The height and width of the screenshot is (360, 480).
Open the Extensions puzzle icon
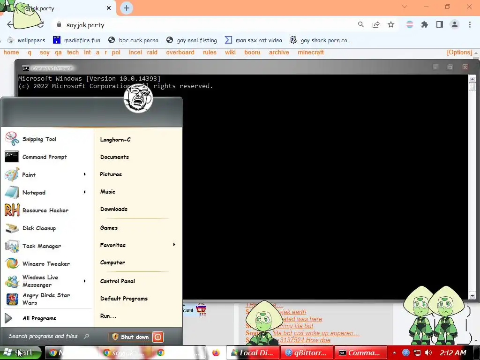pos(425,24)
